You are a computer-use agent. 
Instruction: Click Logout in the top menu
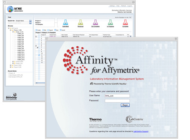[x=130, y=6]
